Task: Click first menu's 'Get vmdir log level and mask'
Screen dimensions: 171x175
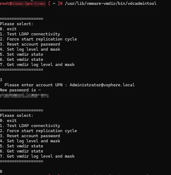Action: coord(37,65)
